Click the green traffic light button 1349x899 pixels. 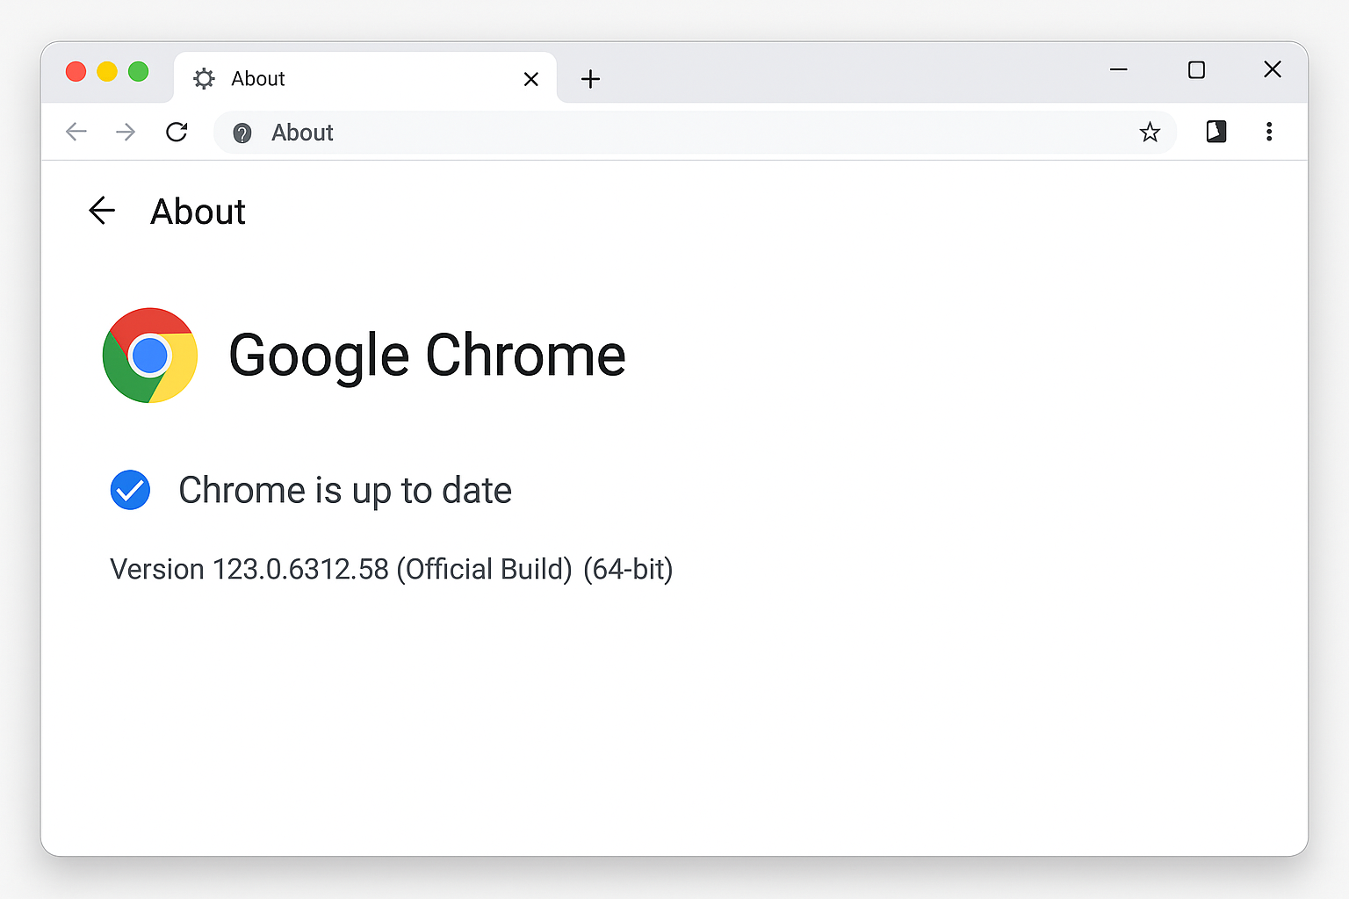click(x=138, y=71)
